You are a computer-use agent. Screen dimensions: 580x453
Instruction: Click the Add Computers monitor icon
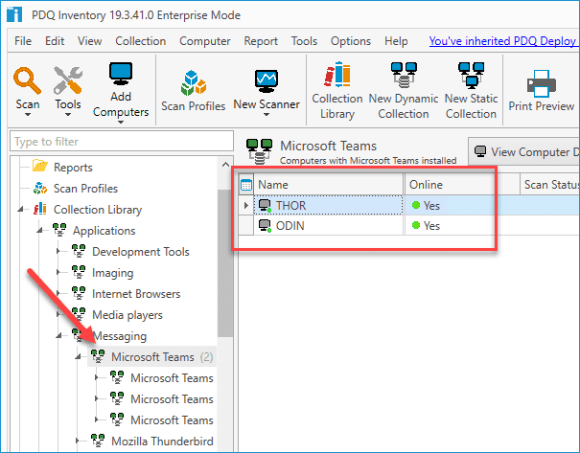tap(121, 74)
